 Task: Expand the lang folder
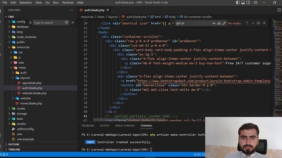point(19,32)
